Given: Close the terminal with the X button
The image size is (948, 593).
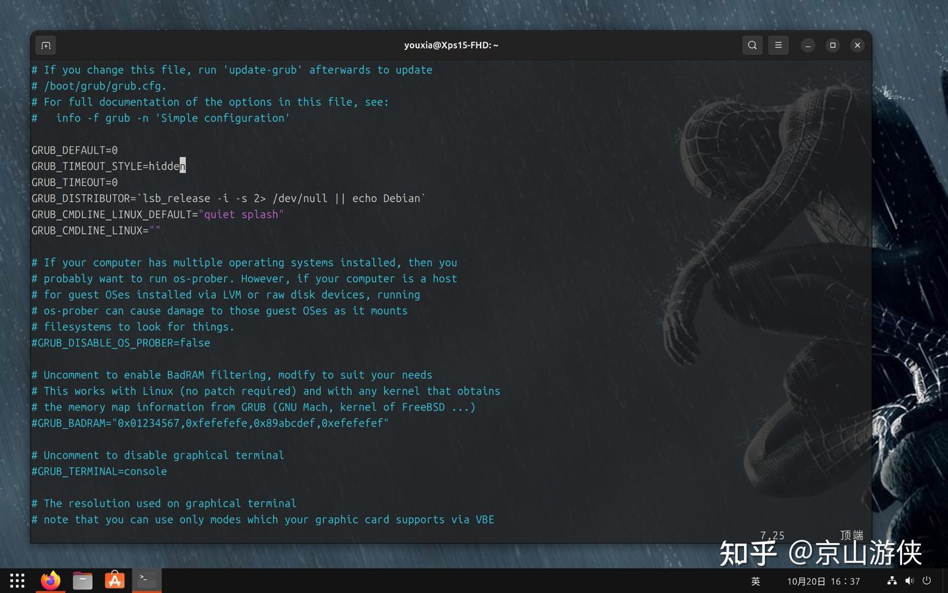Looking at the screenshot, I should pos(857,45).
